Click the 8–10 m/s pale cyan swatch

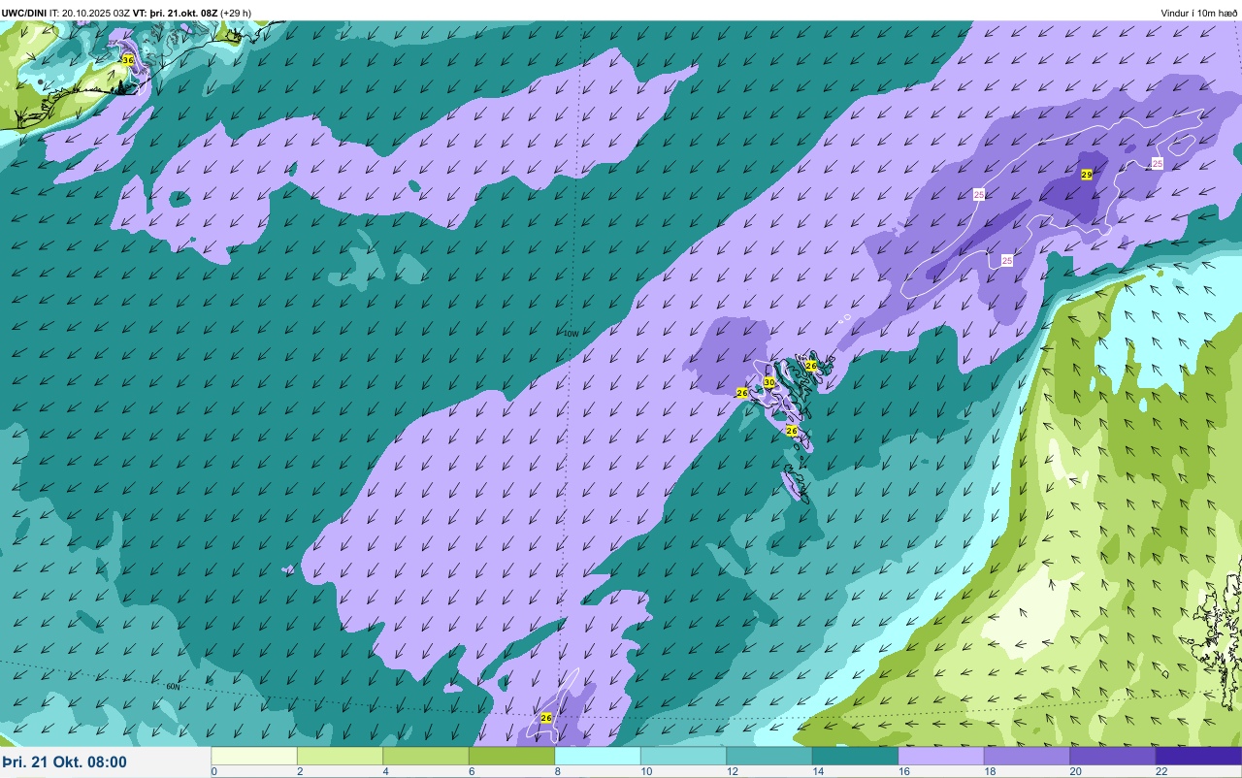(598, 756)
